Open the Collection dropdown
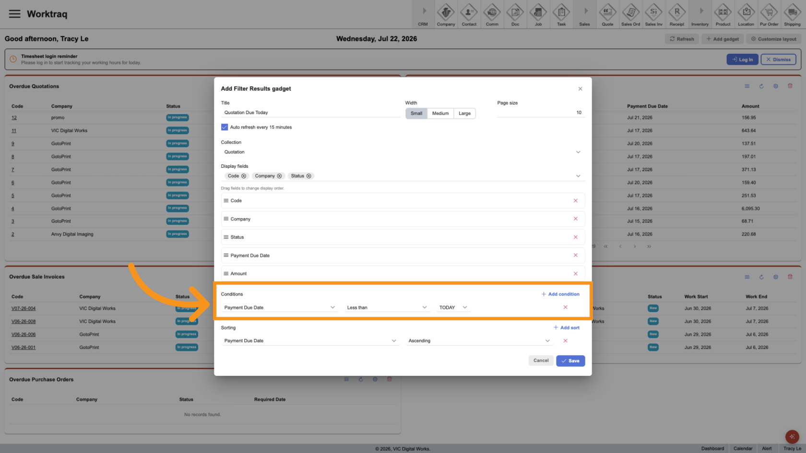The width and height of the screenshot is (806, 453). click(x=403, y=152)
